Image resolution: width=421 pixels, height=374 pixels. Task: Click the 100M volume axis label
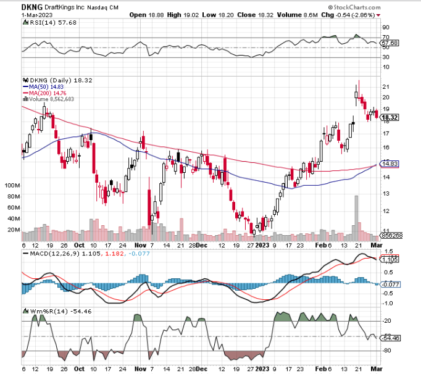[12, 186]
